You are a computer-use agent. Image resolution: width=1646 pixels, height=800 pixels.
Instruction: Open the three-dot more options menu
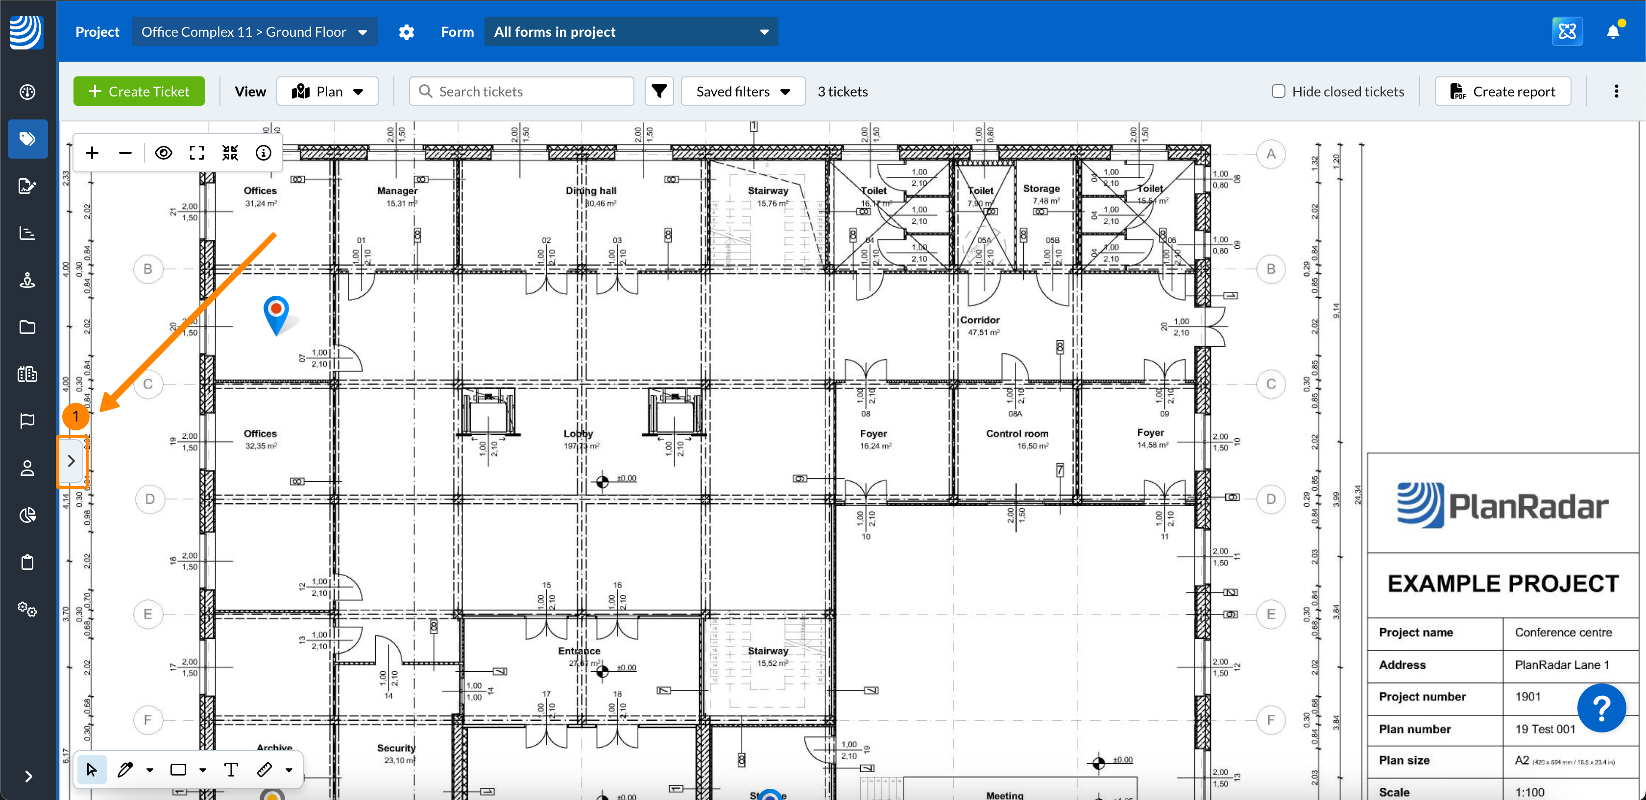(x=1616, y=91)
